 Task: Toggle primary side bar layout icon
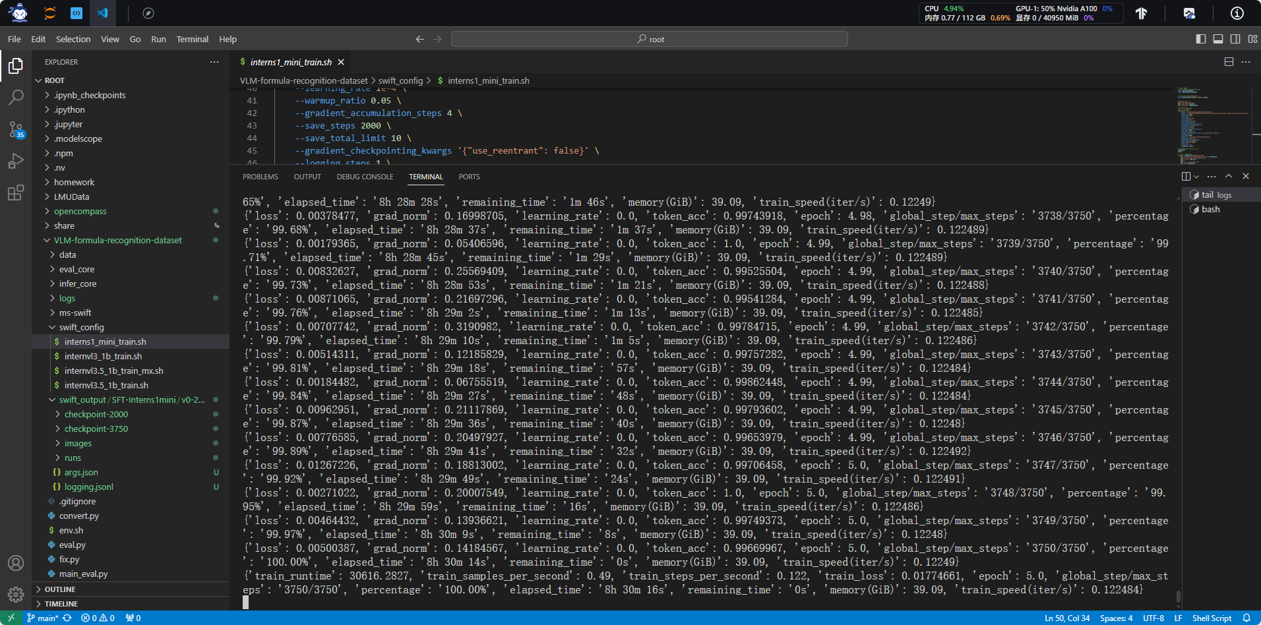tap(1201, 40)
